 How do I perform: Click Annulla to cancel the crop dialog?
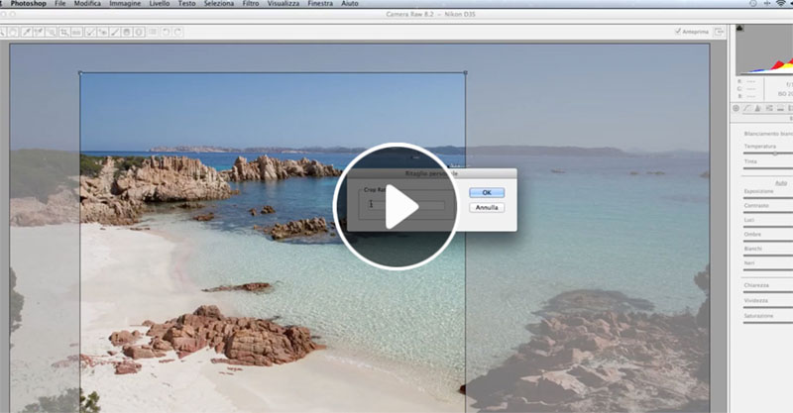pyautogui.click(x=487, y=207)
